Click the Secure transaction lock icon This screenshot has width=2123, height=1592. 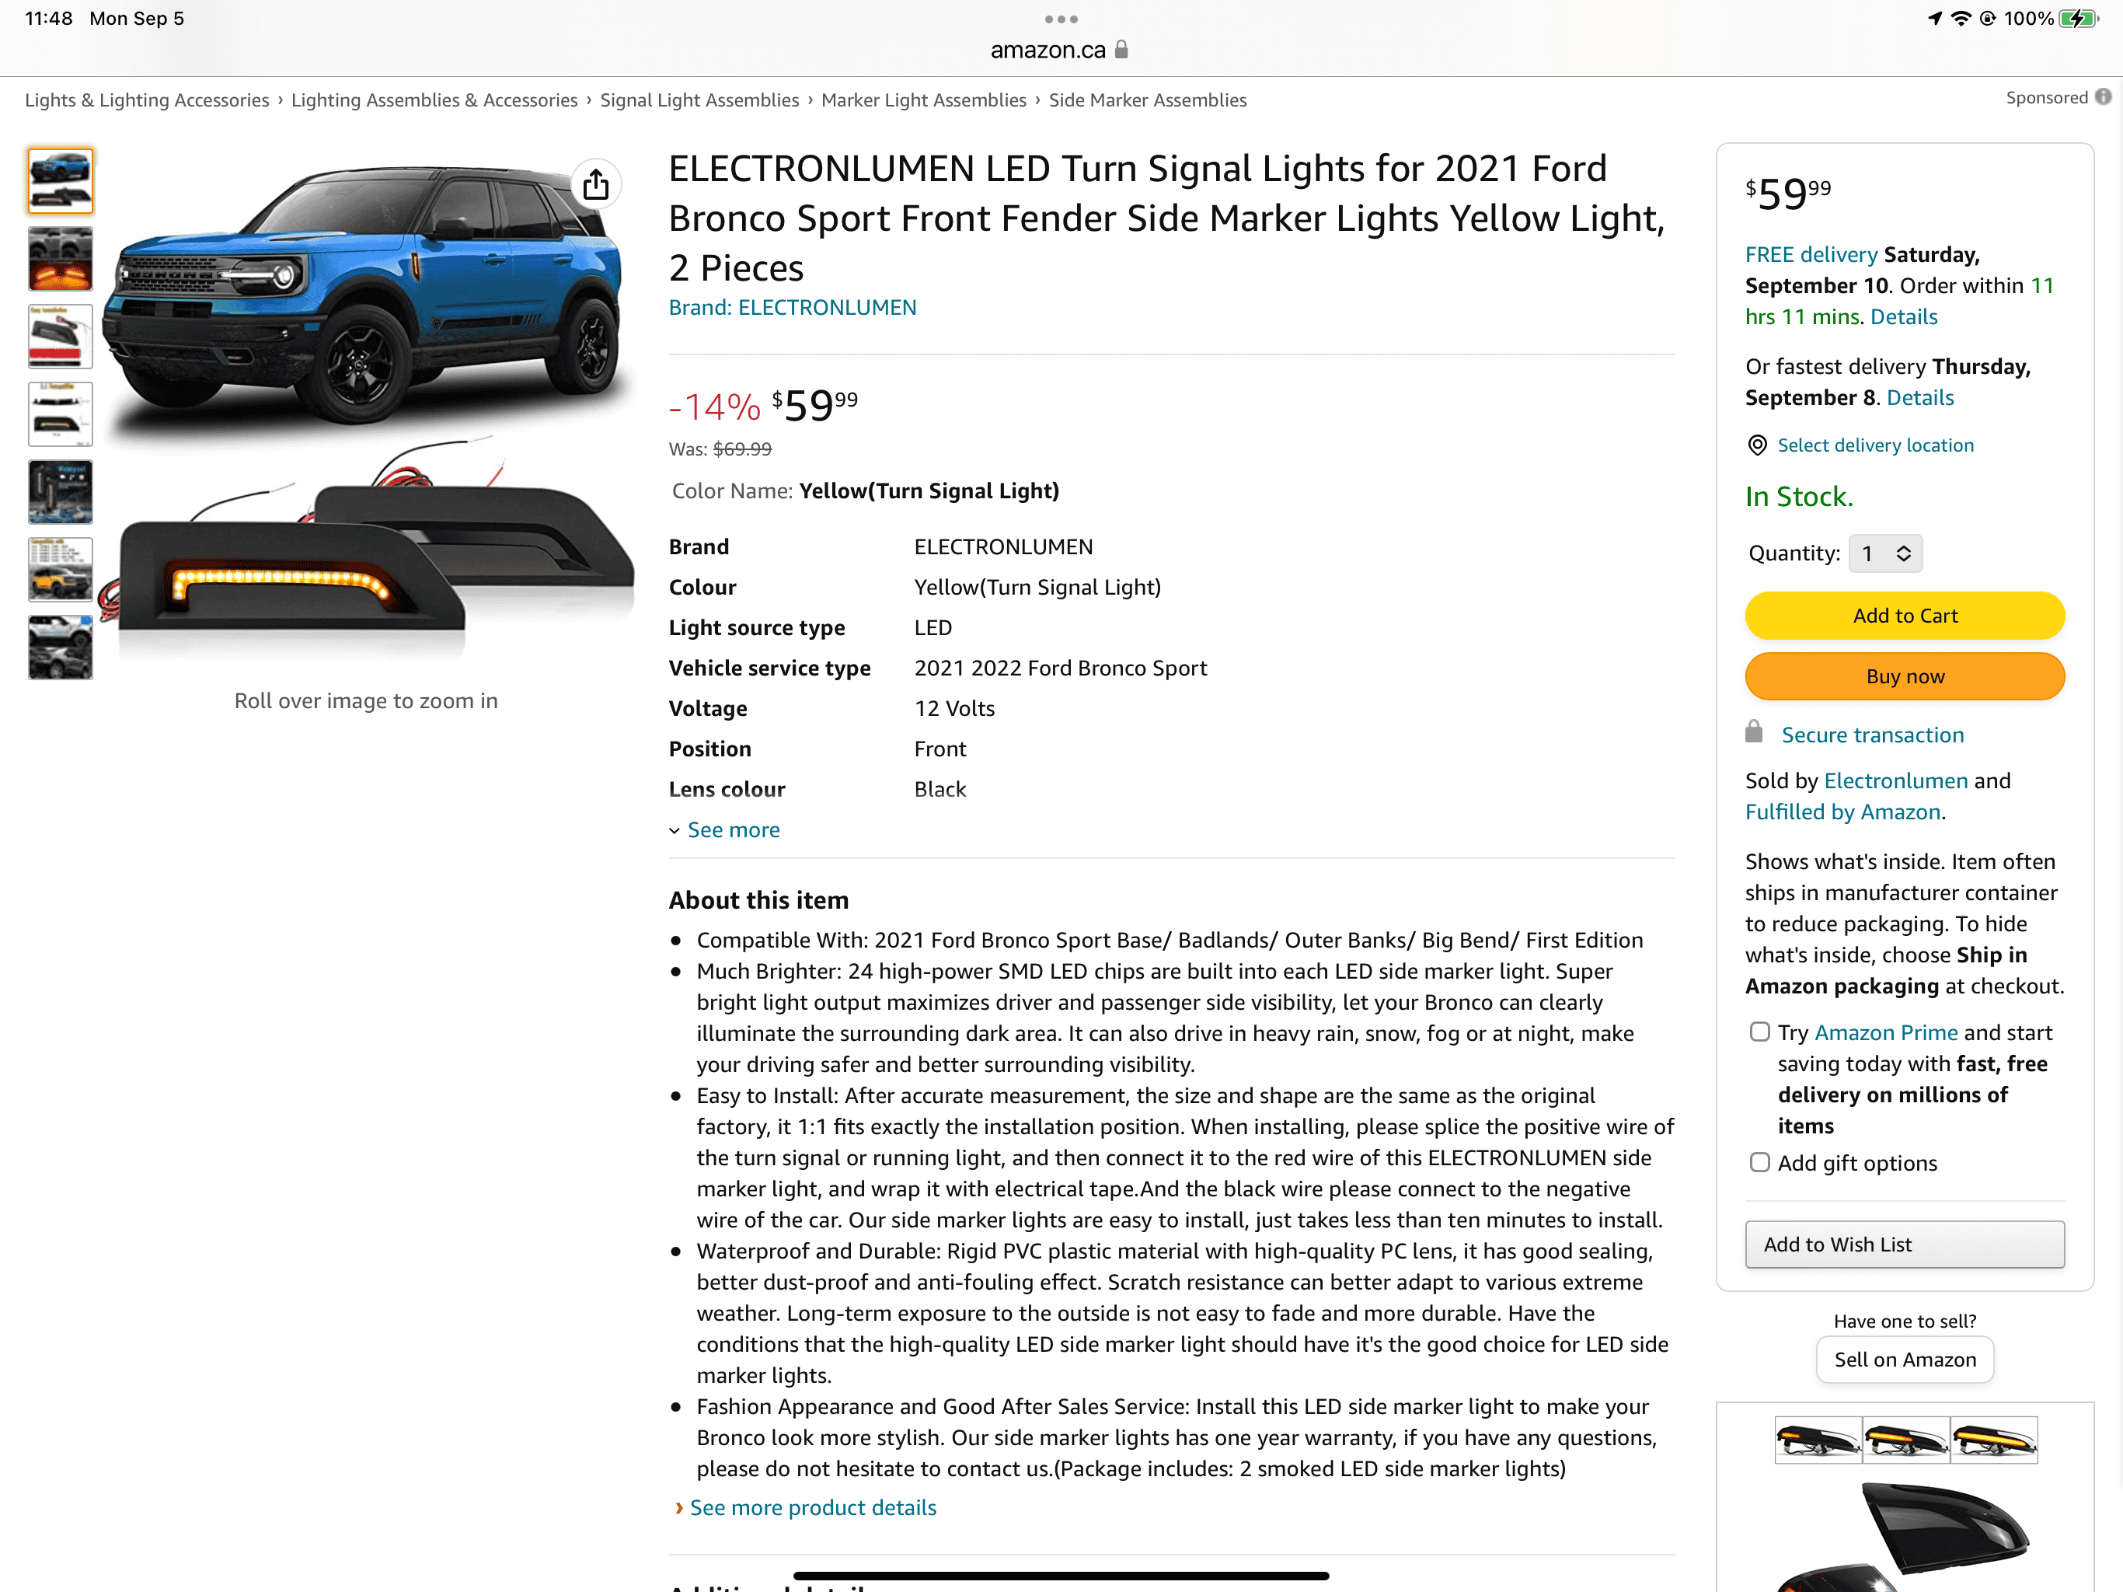point(1753,732)
